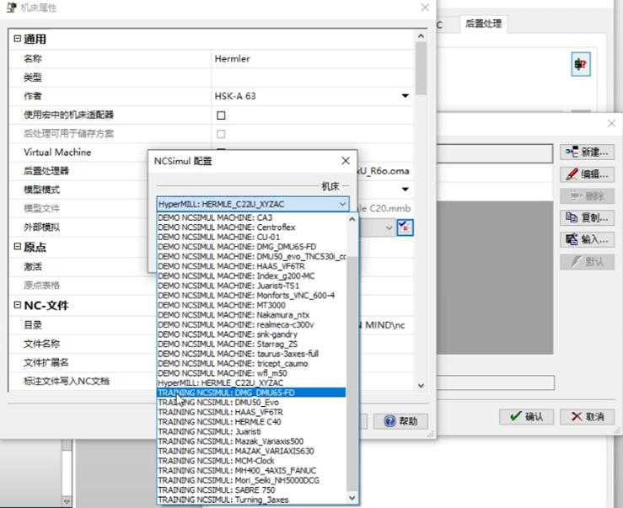Open the HyperMILL HERMLE_C22U_XYZAC machine combo box

(x=253, y=204)
